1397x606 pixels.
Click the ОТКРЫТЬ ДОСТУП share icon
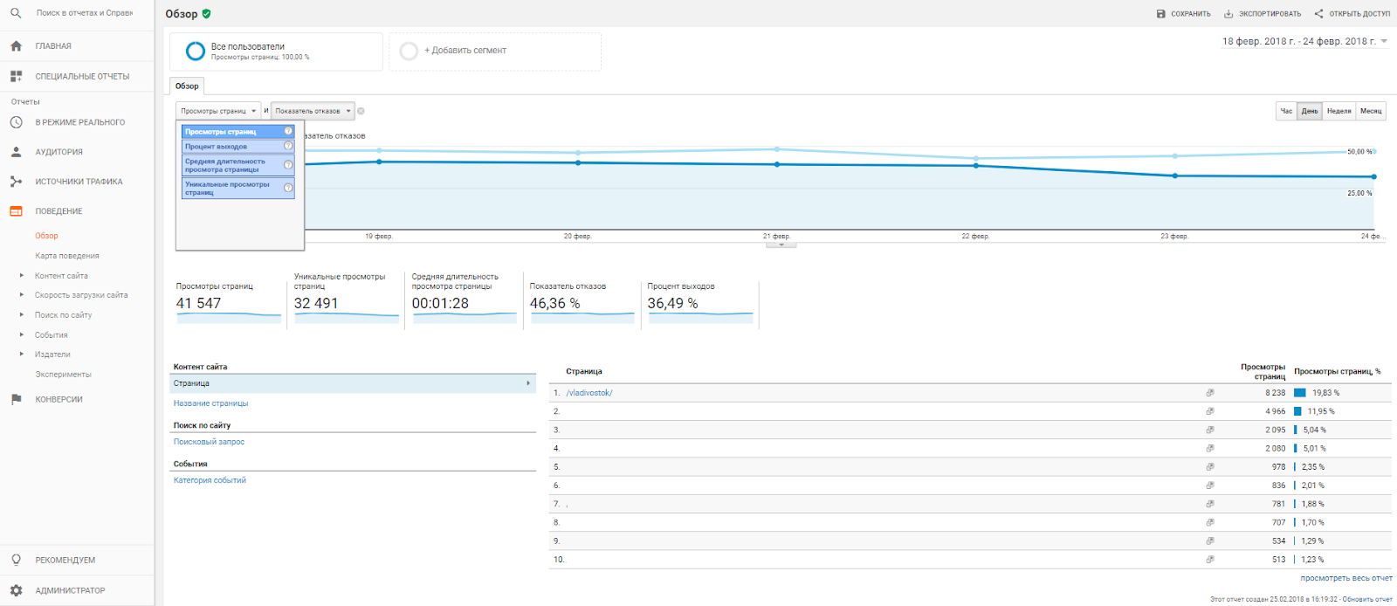(1319, 14)
